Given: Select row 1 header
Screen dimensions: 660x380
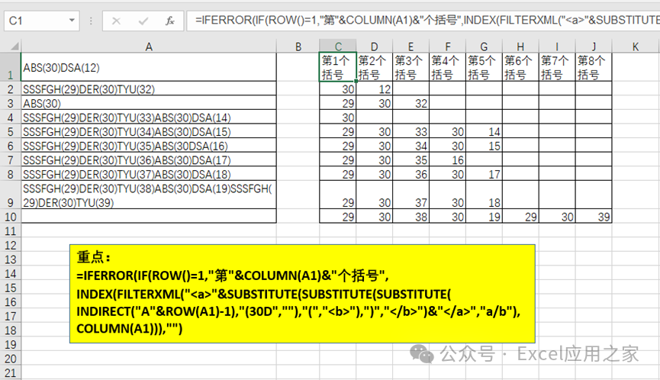Looking at the screenshot, I should [11, 67].
